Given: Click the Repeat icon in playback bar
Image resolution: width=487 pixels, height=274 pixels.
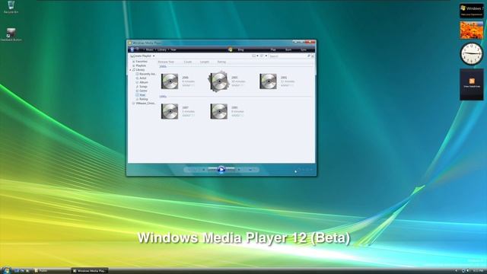Looking at the screenshot, I should pyautogui.click(x=196, y=170).
